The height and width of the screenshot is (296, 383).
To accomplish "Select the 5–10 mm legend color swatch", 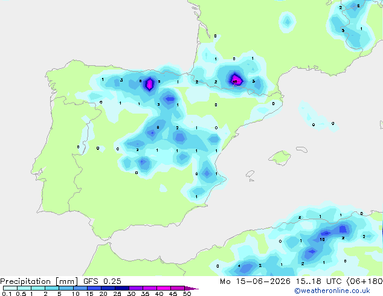I will (66, 288).
